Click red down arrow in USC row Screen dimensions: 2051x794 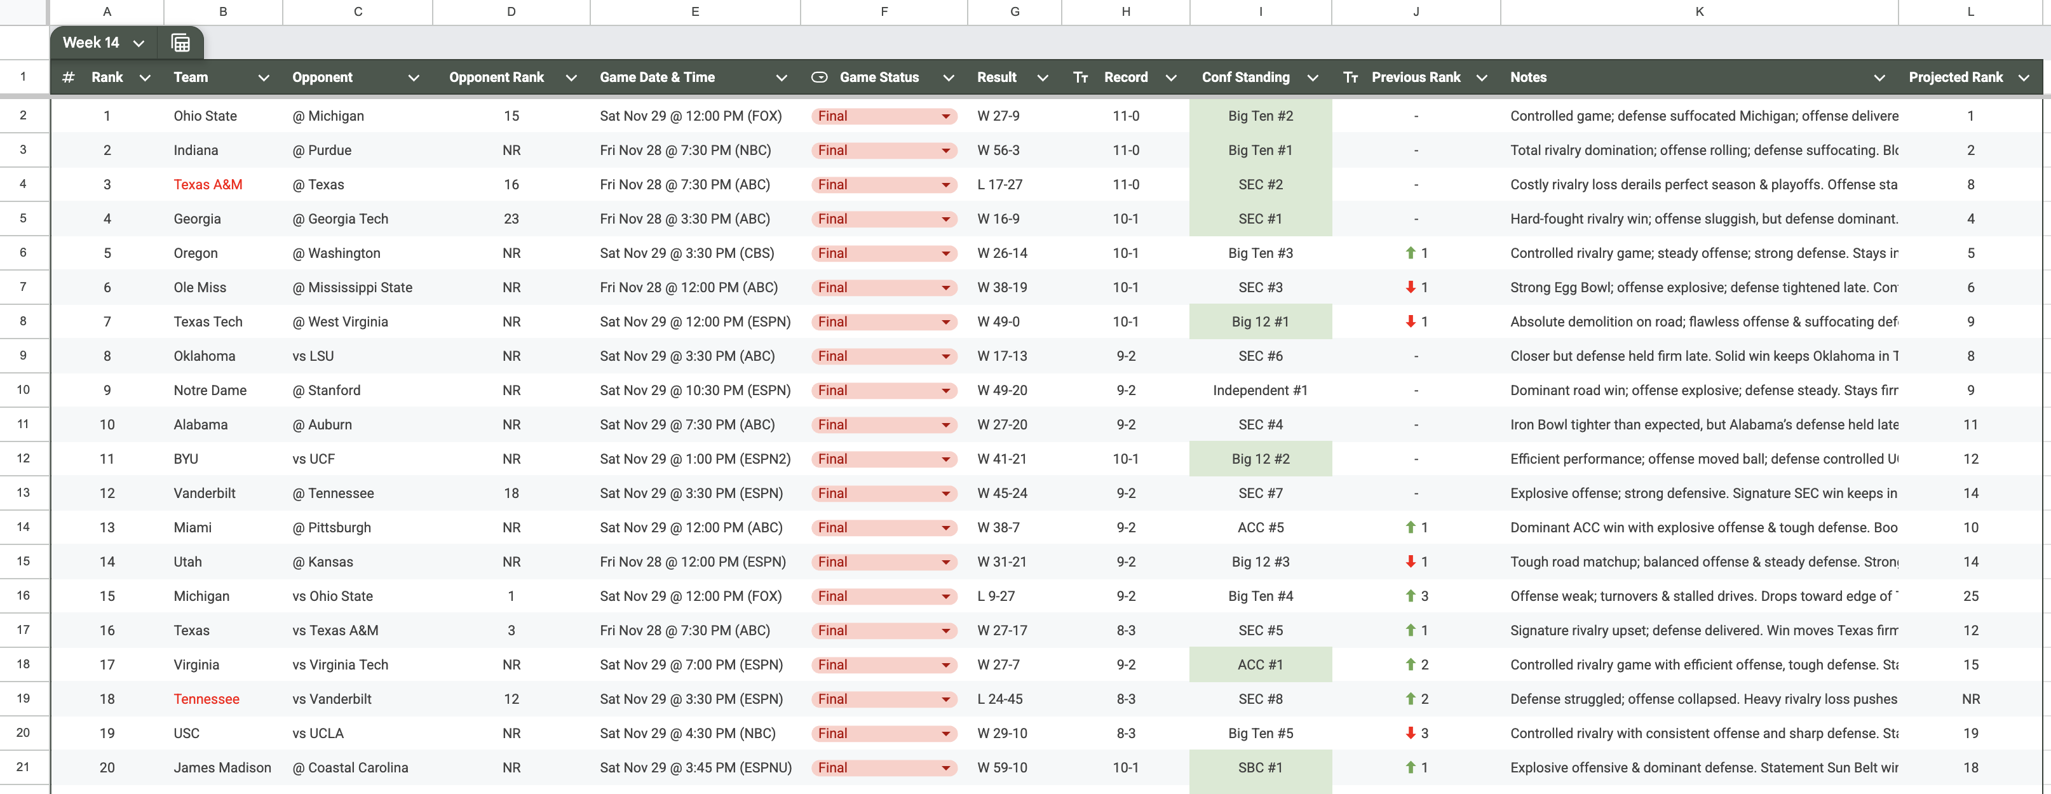1410,733
